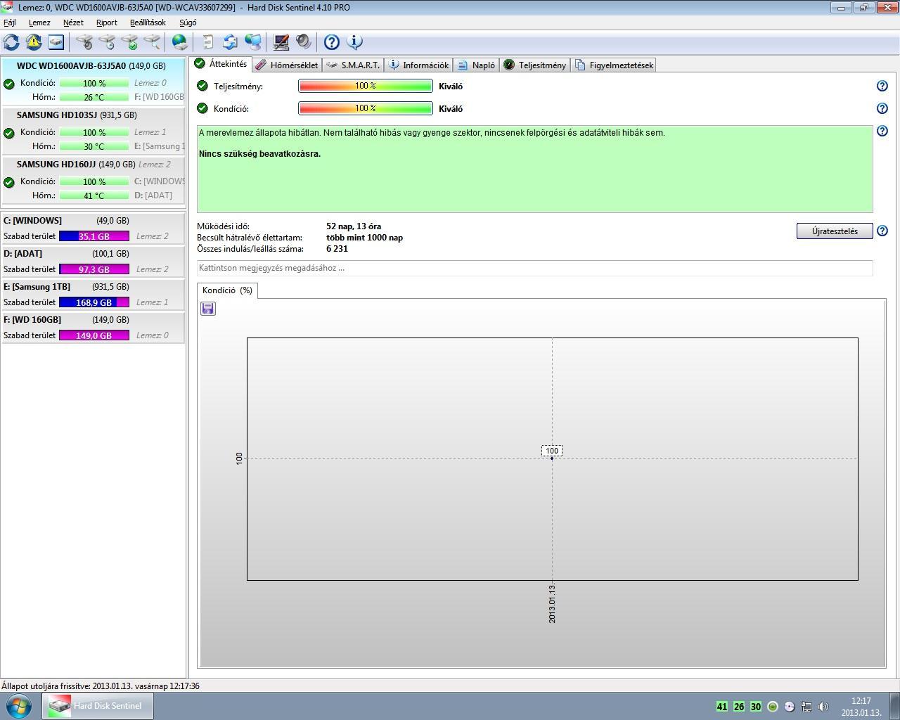Click tray temperature indicator showing 41

pos(722,707)
